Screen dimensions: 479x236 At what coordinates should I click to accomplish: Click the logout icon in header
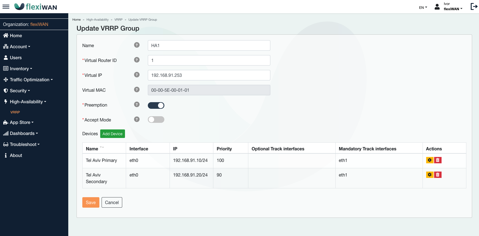point(474,7)
